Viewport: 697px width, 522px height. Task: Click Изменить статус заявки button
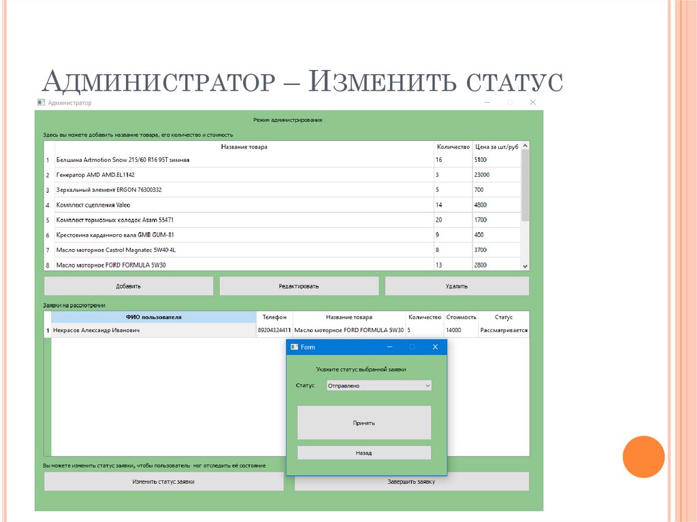tap(163, 481)
